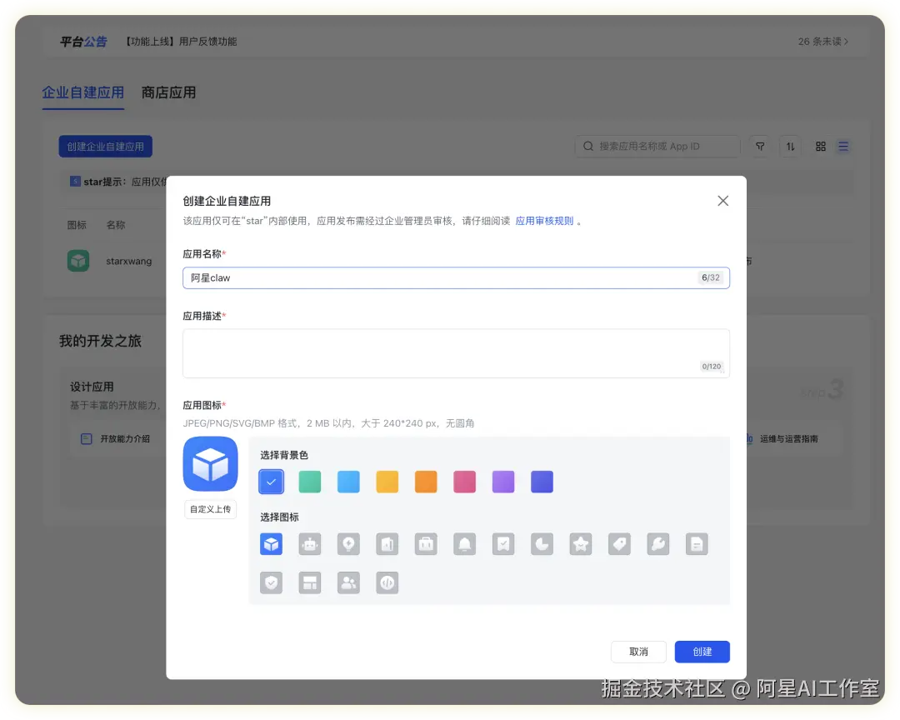Pick the bell notification icon

pyautogui.click(x=465, y=543)
